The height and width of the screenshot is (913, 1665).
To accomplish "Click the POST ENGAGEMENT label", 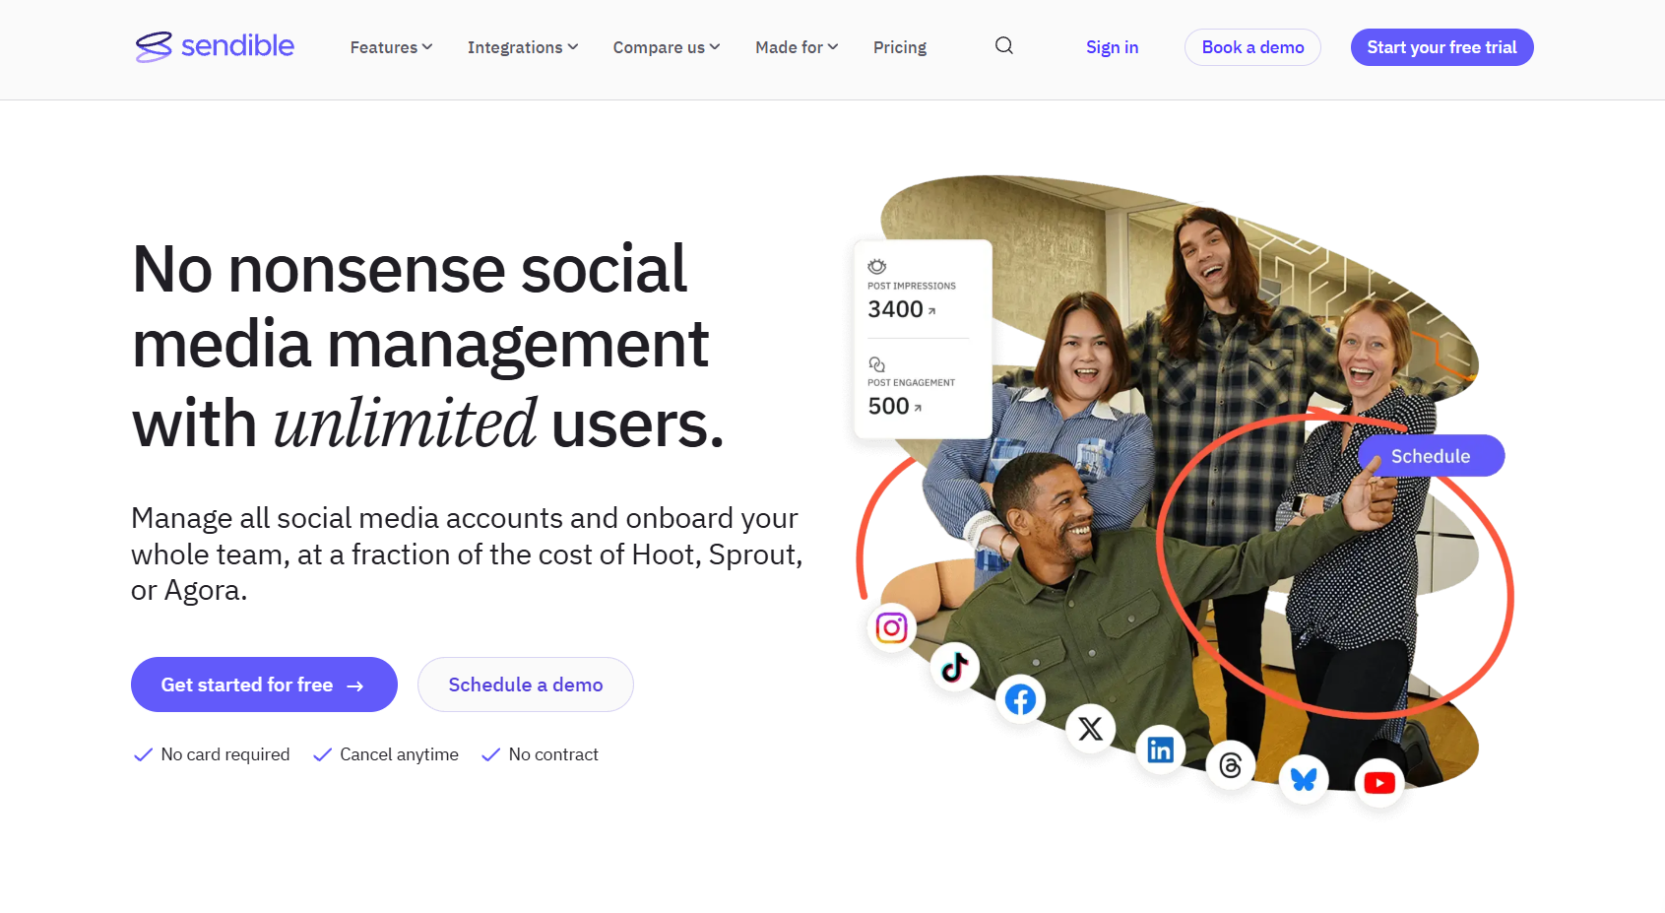I will (x=911, y=382).
